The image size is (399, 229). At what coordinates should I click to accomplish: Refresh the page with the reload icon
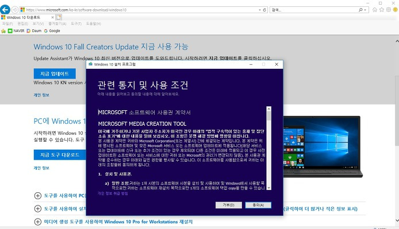pos(264,10)
